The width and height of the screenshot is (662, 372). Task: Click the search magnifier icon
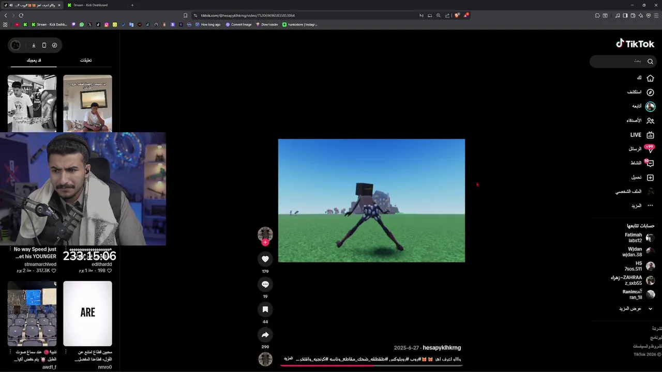pos(650,61)
